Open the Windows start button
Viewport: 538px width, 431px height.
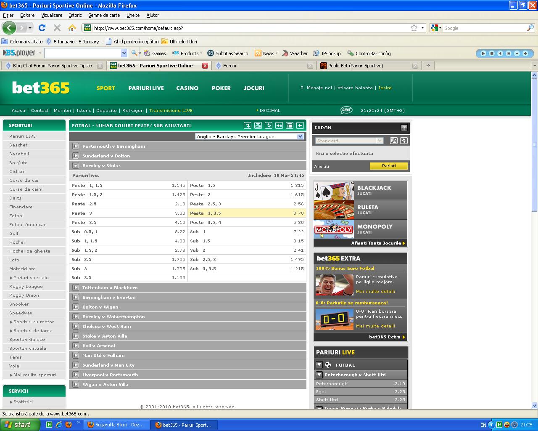(20, 425)
